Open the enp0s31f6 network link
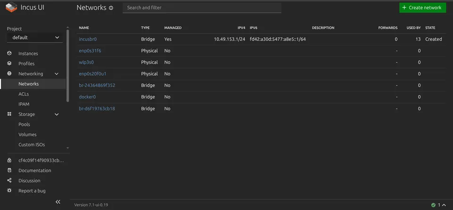 point(90,51)
